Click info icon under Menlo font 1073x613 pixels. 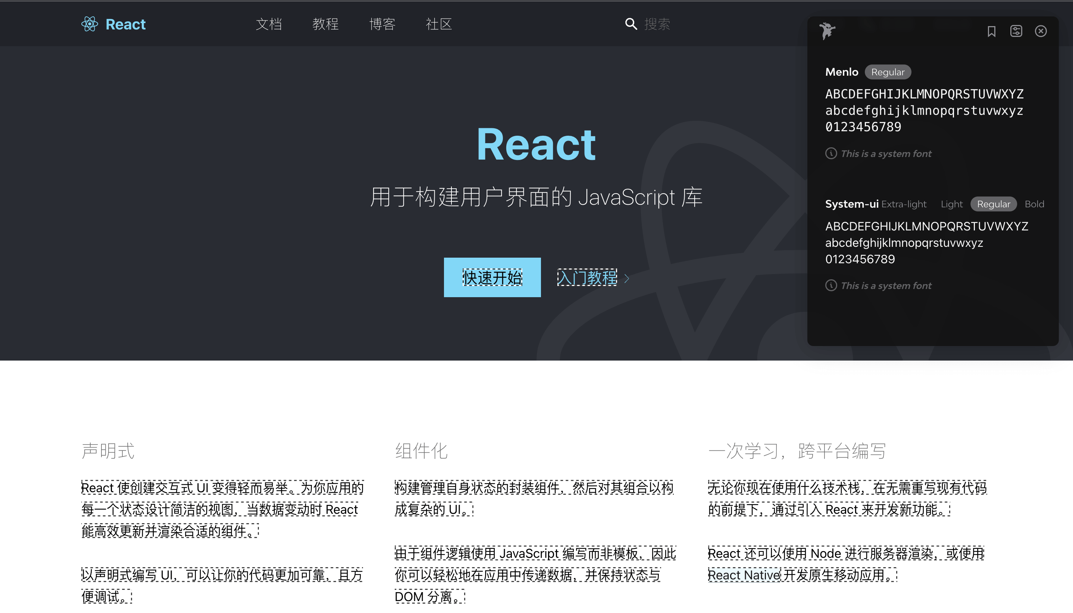[x=831, y=153]
